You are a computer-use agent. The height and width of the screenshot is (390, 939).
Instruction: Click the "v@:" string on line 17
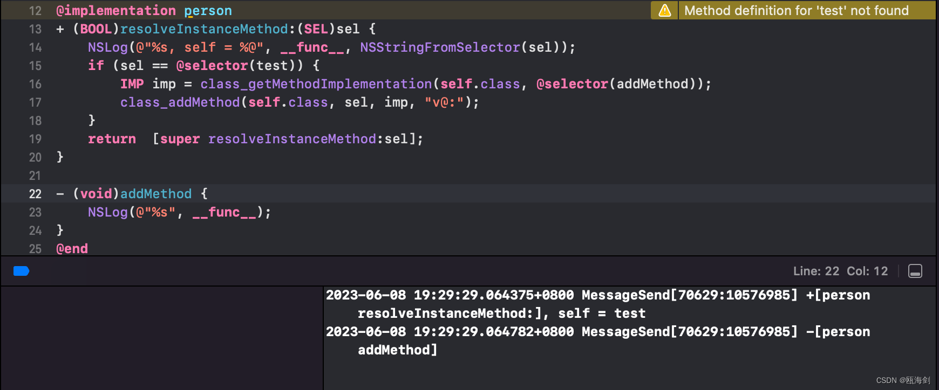(x=444, y=102)
